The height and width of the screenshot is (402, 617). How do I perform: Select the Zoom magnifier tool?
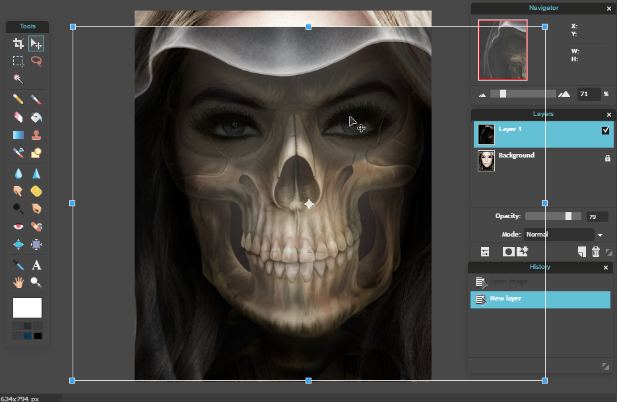(36, 282)
